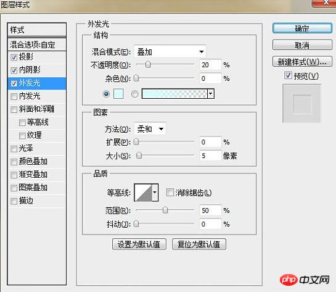Open the contour dropdown arrow
The height and width of the screenshot is (292, 336).
click(155, 193)
